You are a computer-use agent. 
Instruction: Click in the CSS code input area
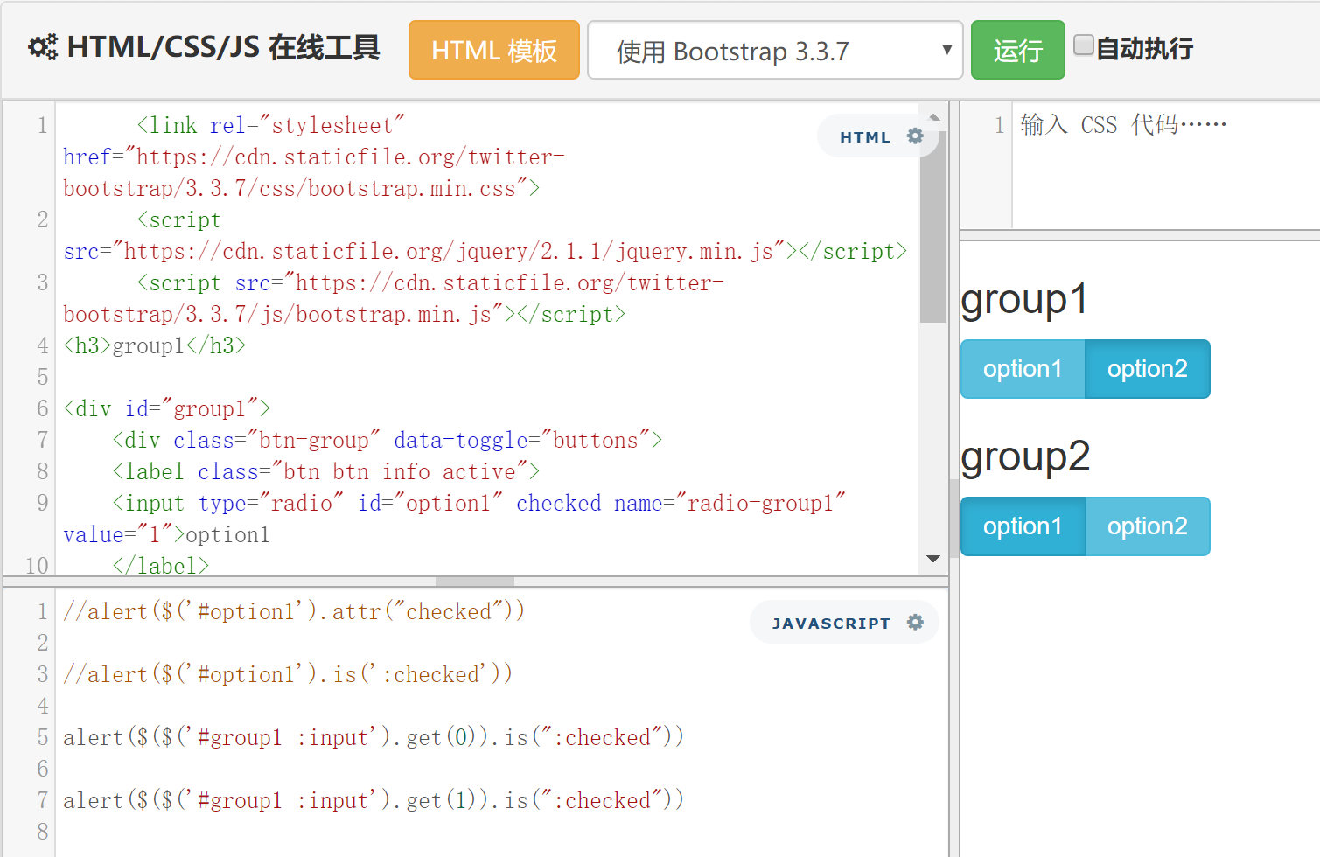point(1166,166)
